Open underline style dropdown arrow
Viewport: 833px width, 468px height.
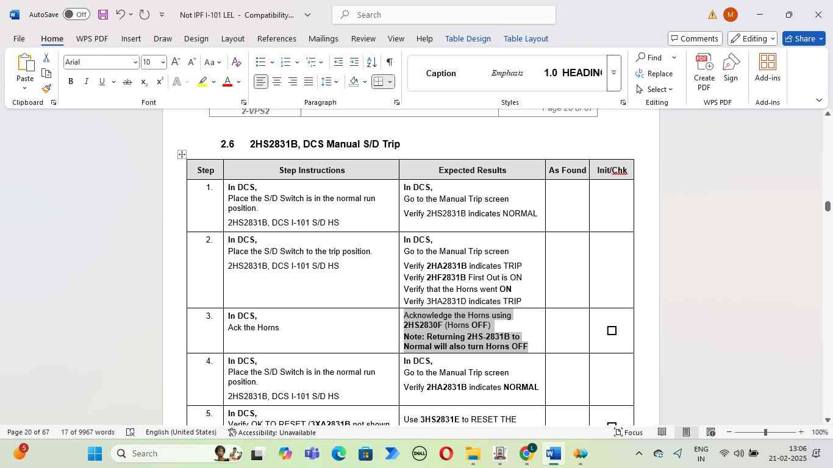tap(113, 82)
